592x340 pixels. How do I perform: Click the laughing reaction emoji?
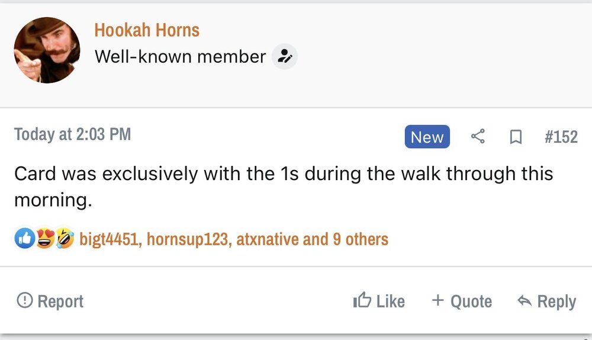tap(64, 239)
